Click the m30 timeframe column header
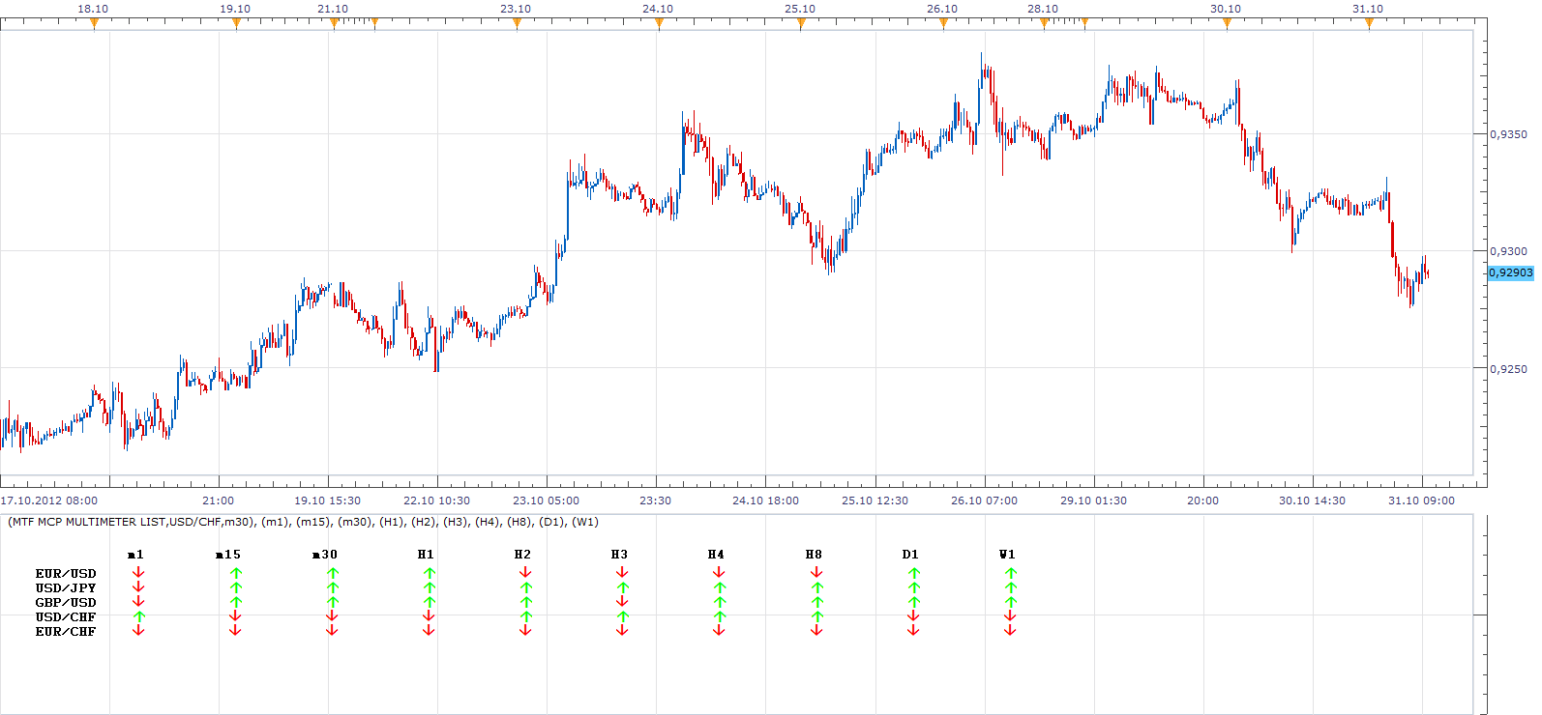 325,555
